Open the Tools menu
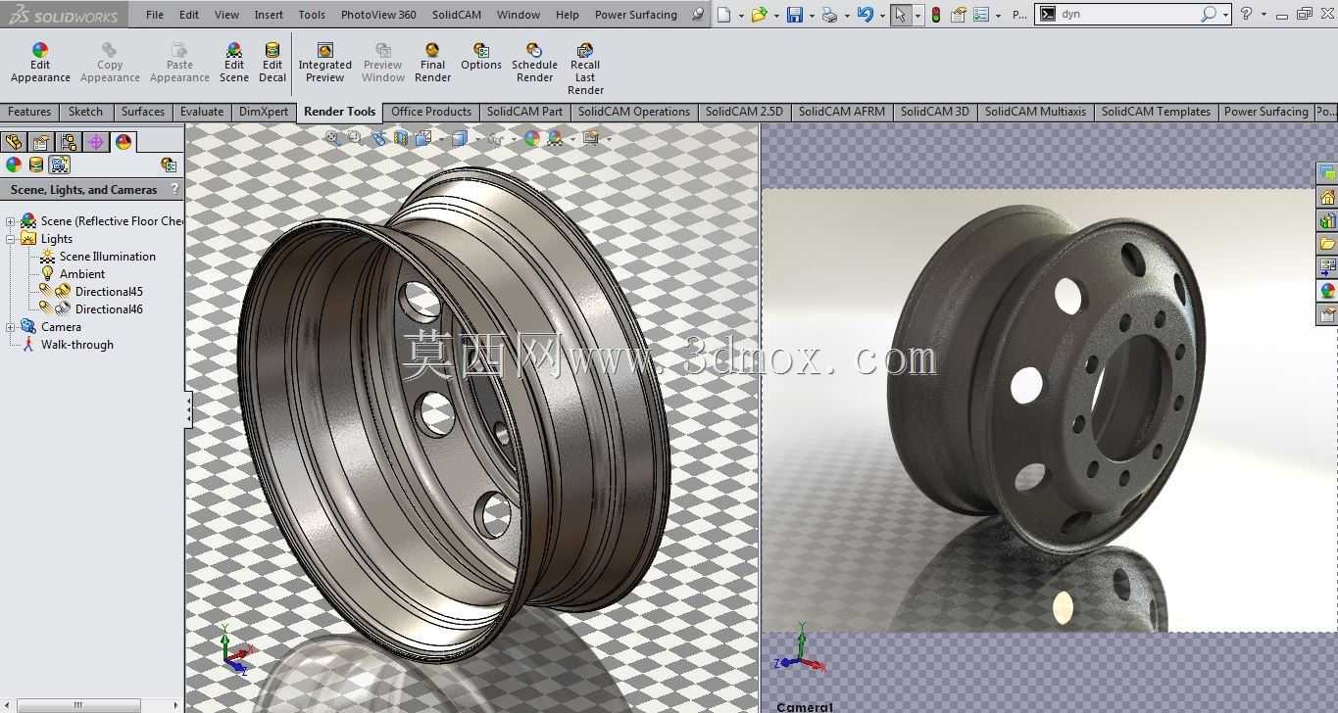Screen dimensions: 1338x713 click(x=312, y=15)
